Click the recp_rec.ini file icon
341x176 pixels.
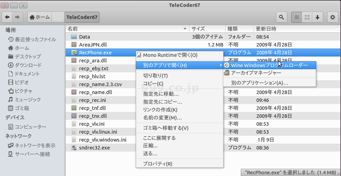74,100
